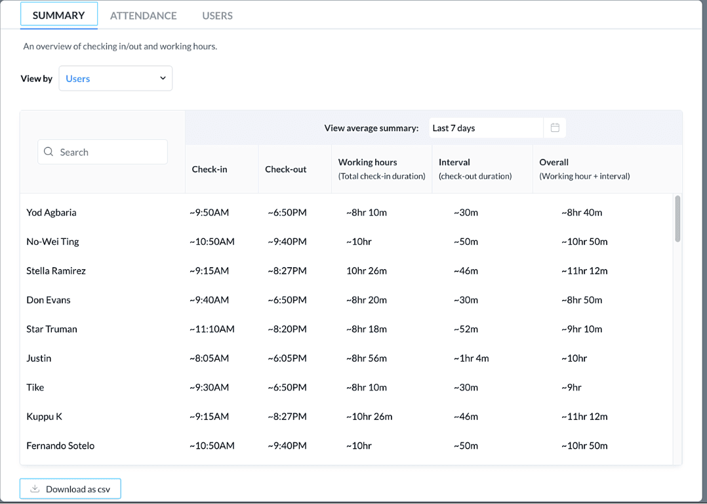Click the download icon in the CSV button
The image size is (707, 504).
click(x=35, y=489)
